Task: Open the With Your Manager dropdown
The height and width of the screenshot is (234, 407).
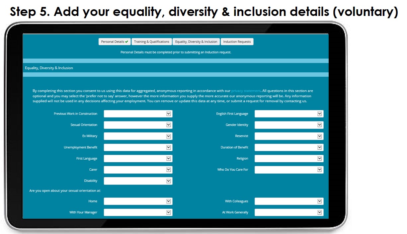Action: [138, 212]
